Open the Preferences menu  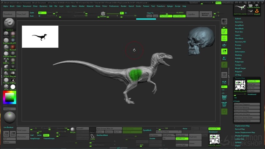[x=114, y=6]
